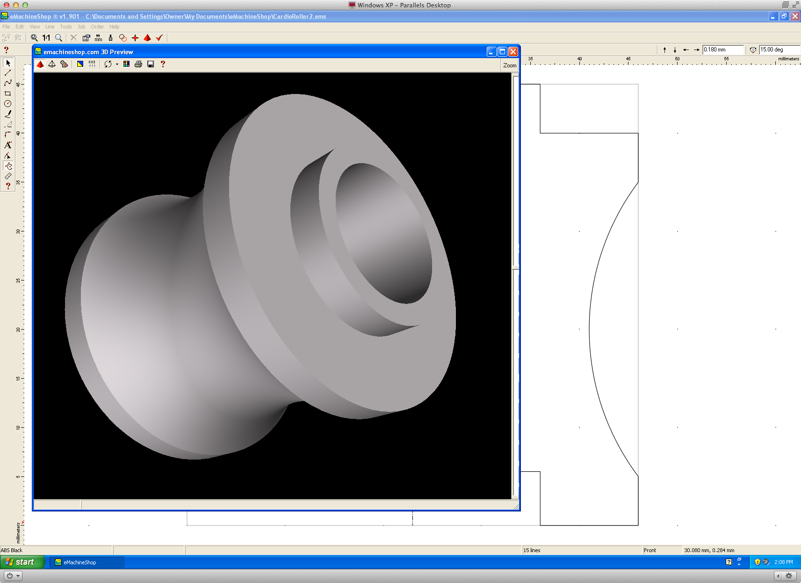
Task: Expand the rotate dropdown arrow in 3D Preview
Action: point(117,65)
